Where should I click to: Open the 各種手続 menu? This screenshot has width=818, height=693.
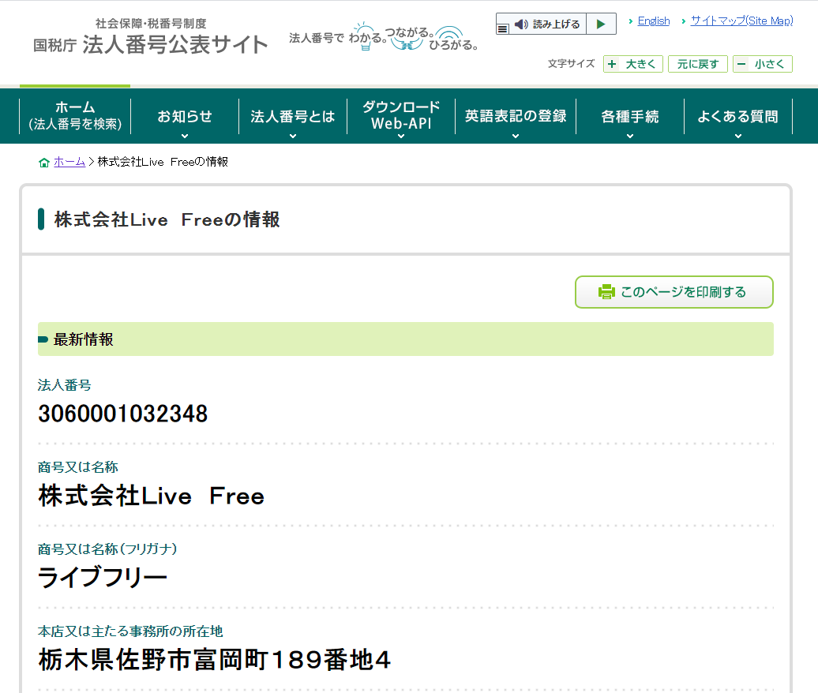[629, 116]
